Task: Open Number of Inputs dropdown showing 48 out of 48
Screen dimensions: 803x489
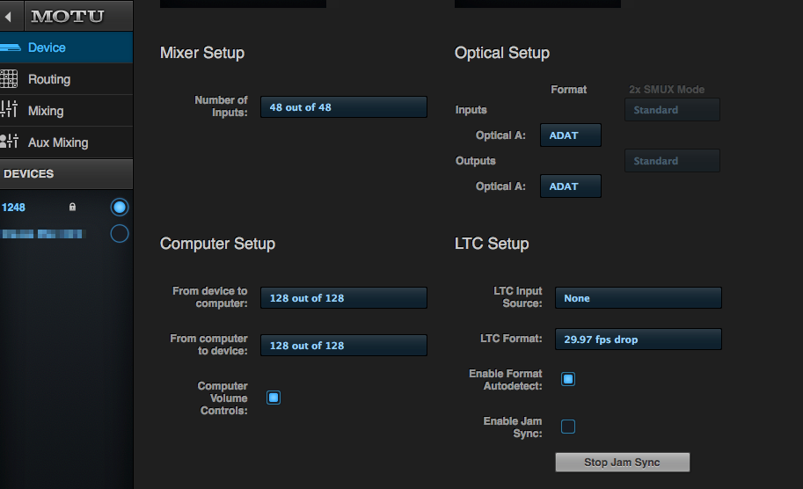Action: 344,107
